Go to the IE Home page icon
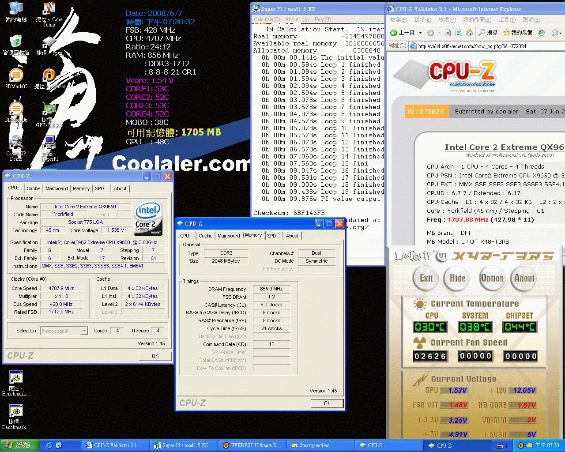 [469, 33]
